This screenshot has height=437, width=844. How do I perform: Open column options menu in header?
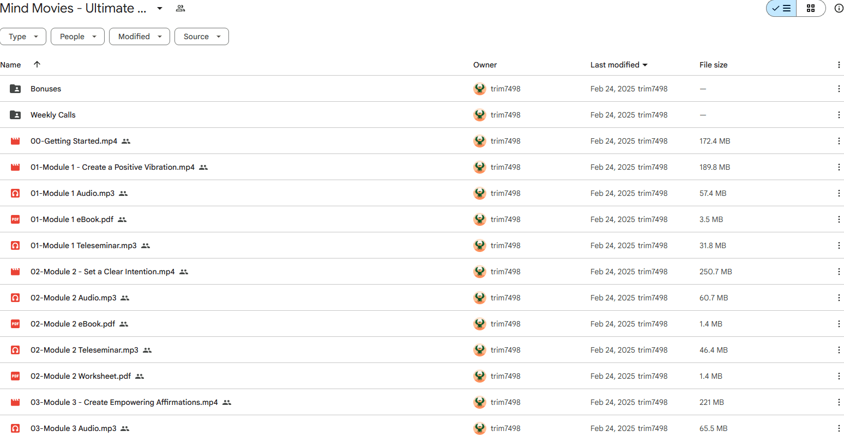pos(839,65)
